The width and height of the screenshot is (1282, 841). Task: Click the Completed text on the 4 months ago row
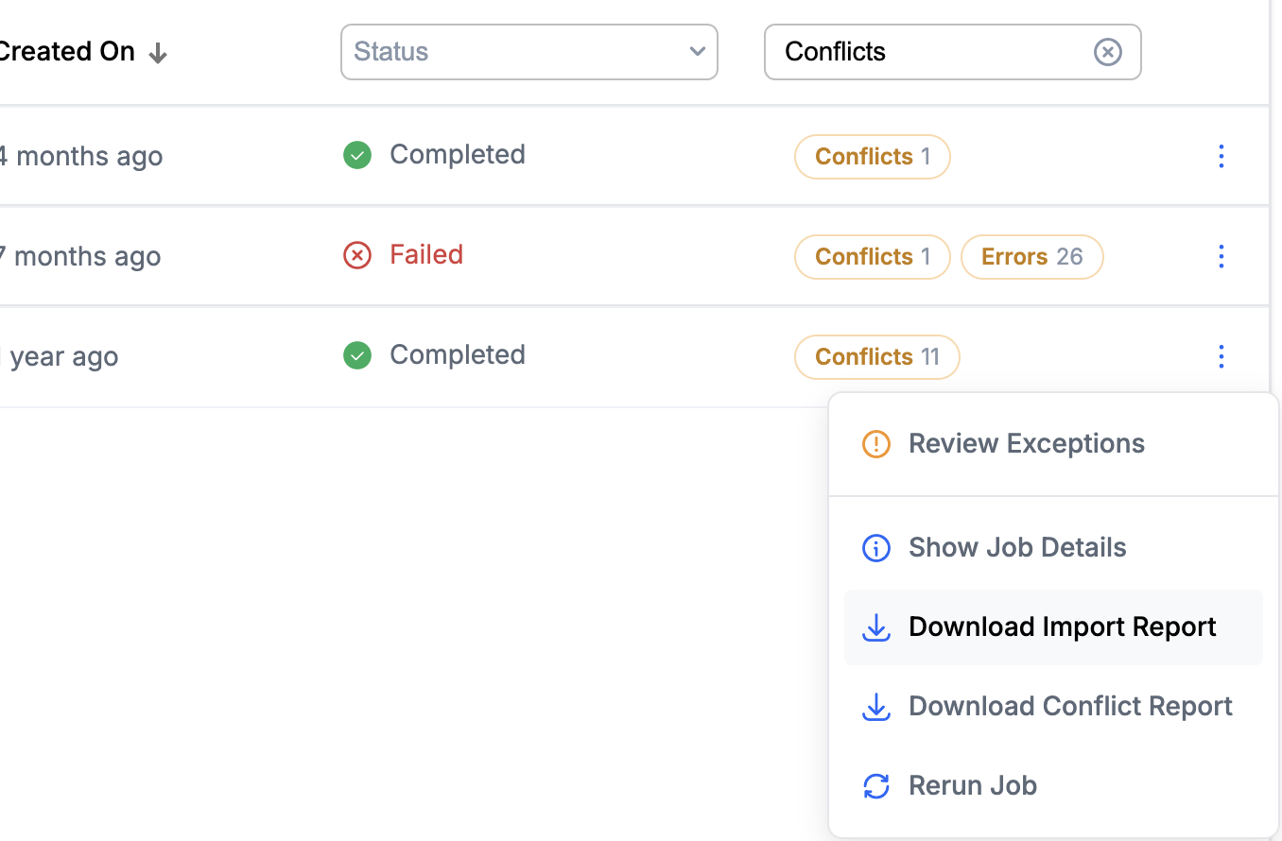pyautogui.click(x=458, y=155)
